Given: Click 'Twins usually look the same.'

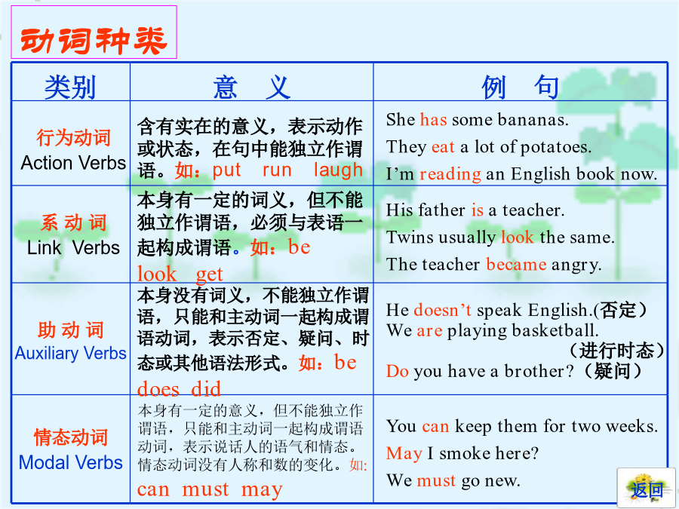Looking at the screenshot, I should click(x=500, y=238).
